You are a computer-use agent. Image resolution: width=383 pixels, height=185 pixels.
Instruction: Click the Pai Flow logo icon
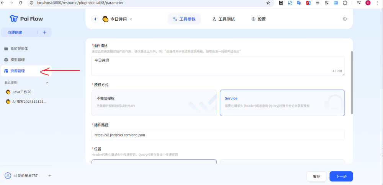coord(14,18)
